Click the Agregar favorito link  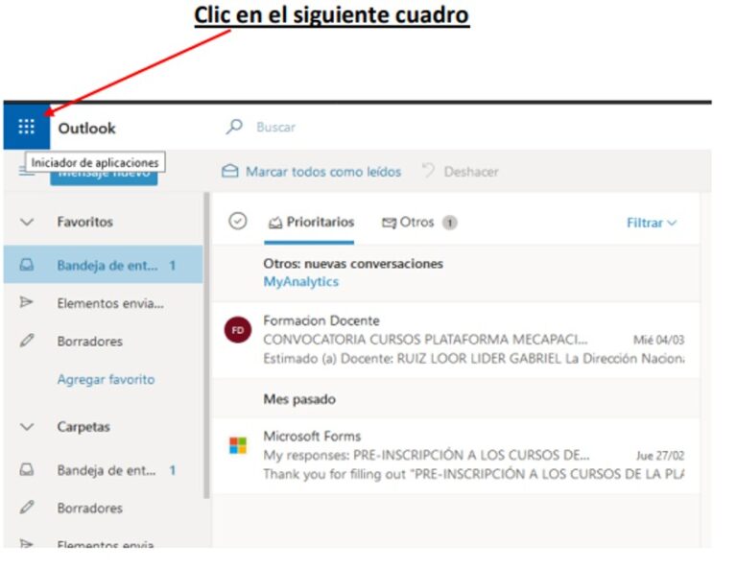click(x=106, y=379)
